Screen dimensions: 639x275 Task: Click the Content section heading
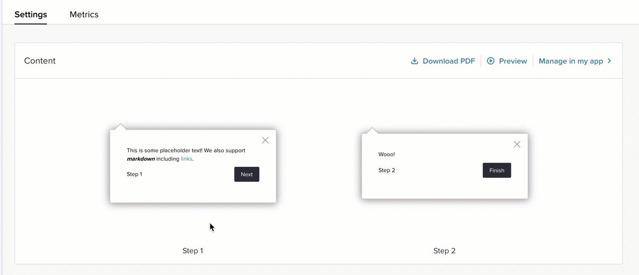(x=40, y=61)
